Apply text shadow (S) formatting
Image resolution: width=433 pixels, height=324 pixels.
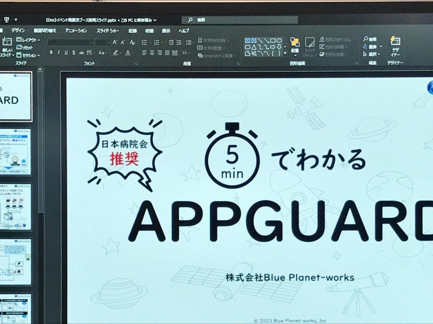[x=74, y=52]
